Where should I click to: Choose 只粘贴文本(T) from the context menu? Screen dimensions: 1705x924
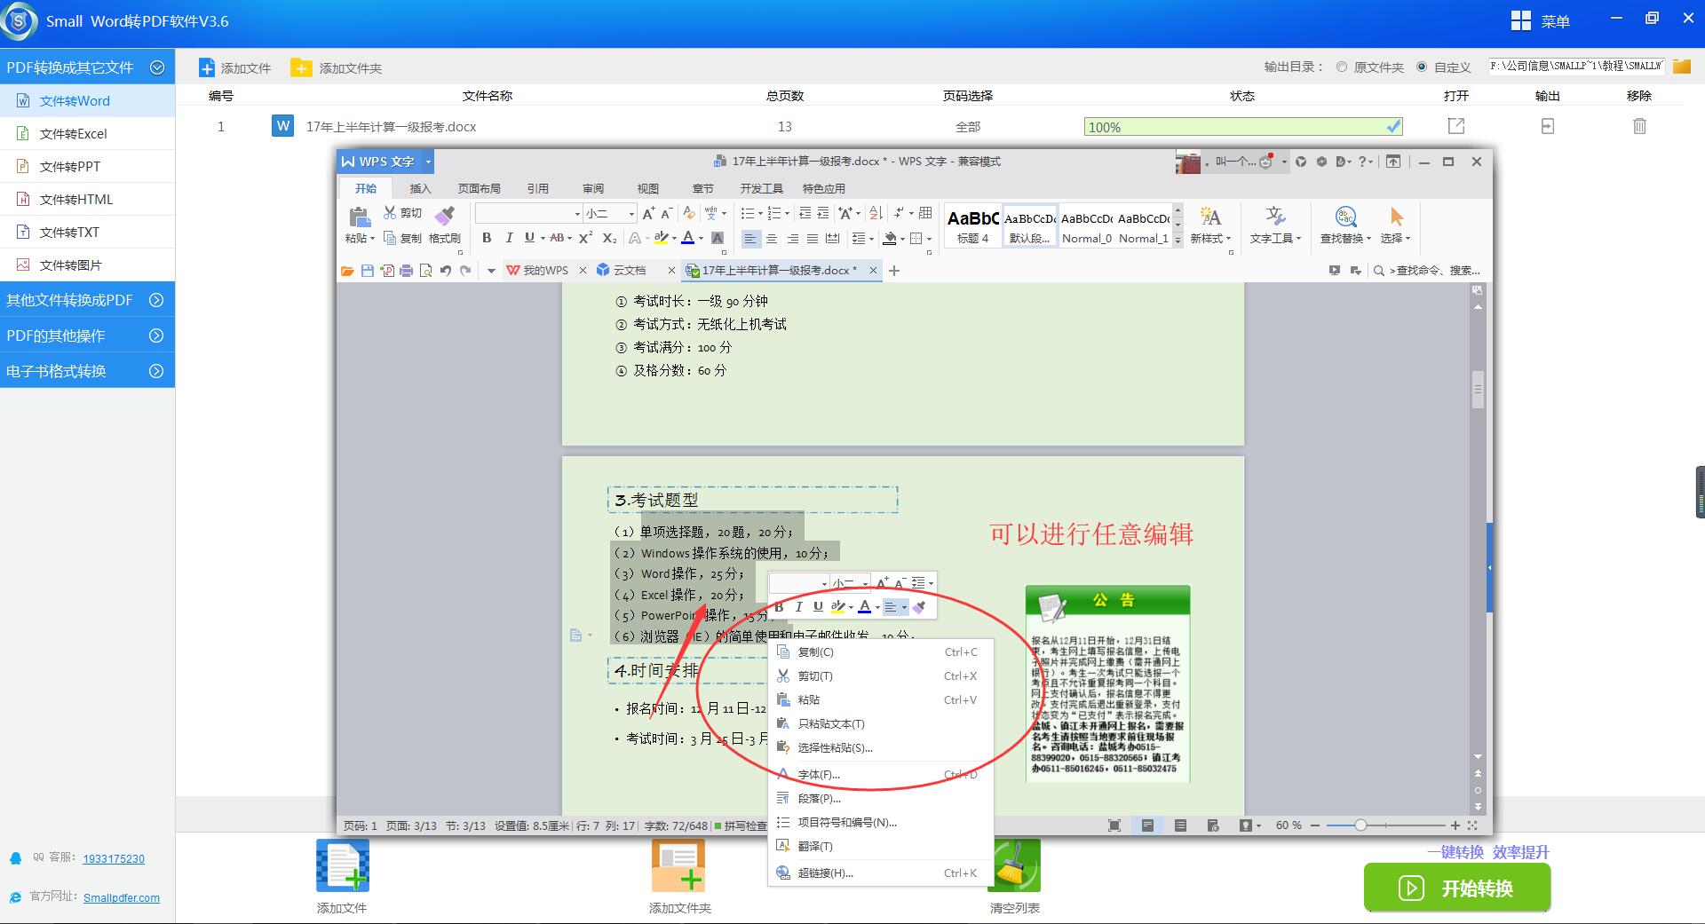coord(879,723)
